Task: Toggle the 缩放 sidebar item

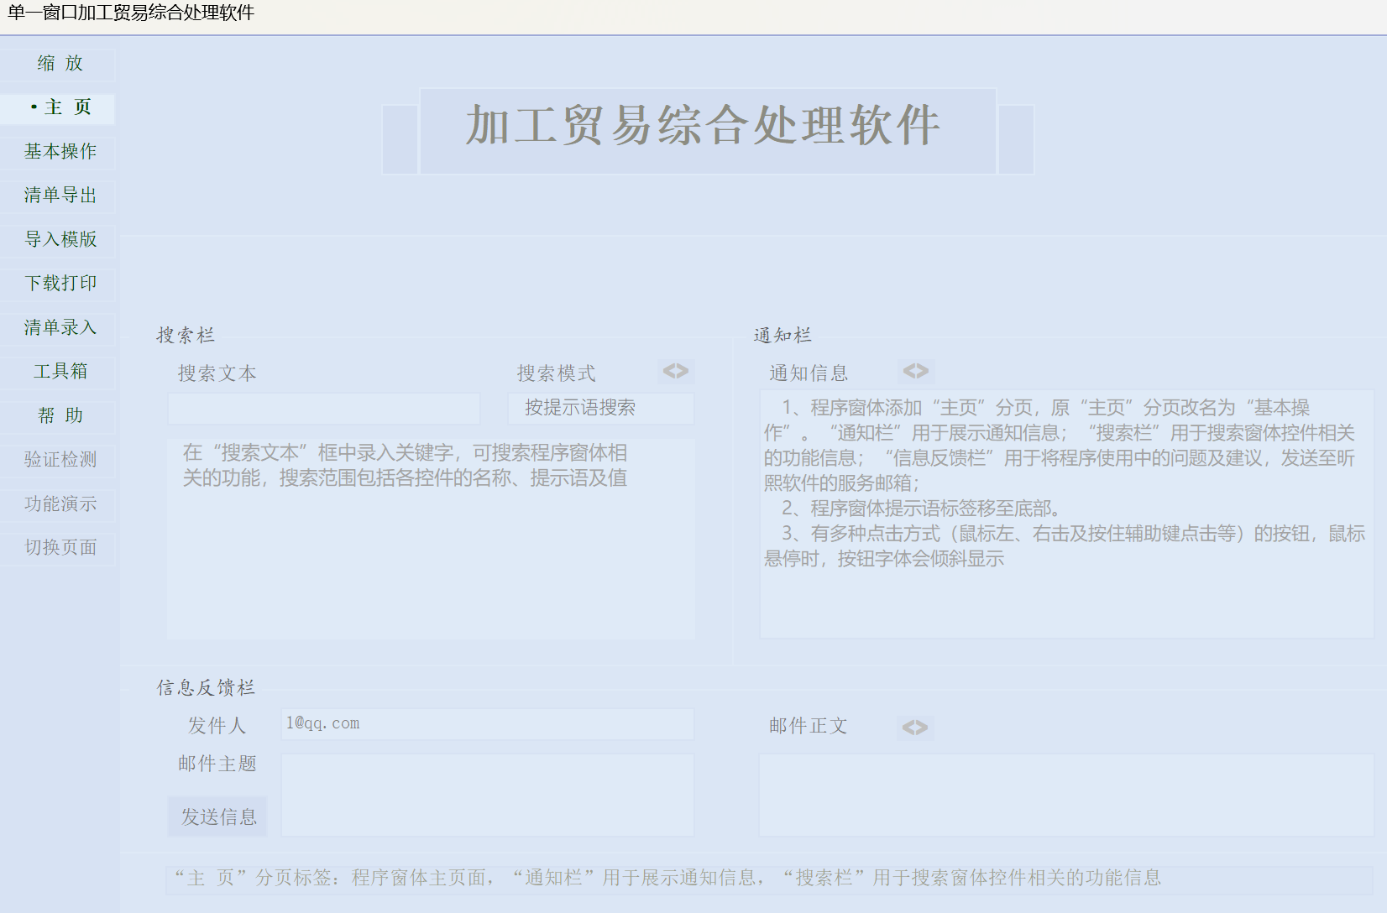Action: point(60,64)
